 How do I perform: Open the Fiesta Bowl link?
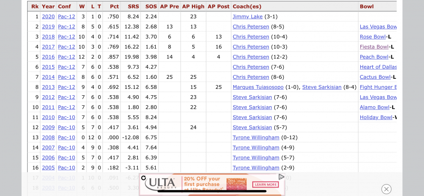(374, 47)
